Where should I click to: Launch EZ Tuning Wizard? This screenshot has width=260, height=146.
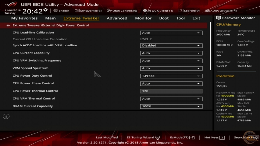pos(143,137)
